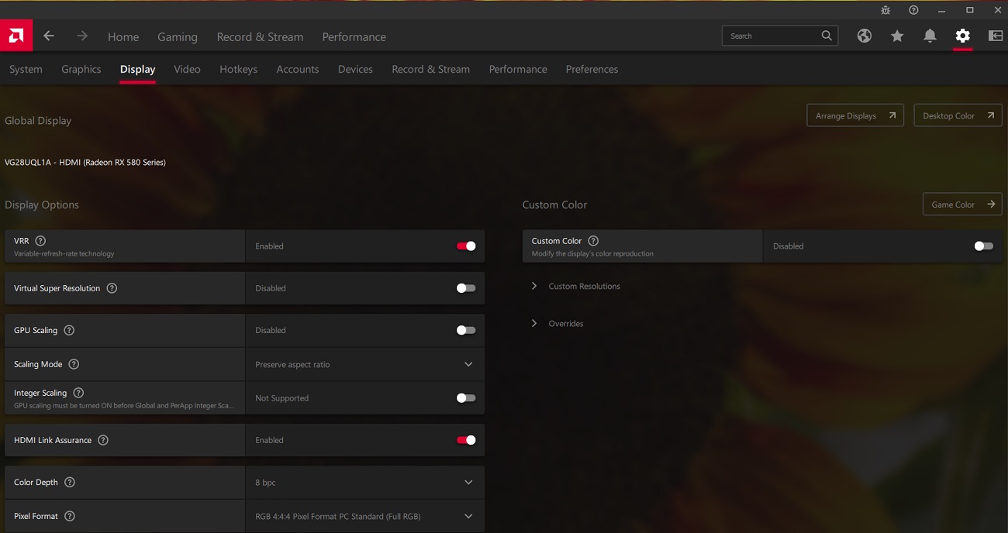The width and height of the screenshot is (1008, 533).
Task: Toggle the sidebar panel icon
Action: [996, 36]
